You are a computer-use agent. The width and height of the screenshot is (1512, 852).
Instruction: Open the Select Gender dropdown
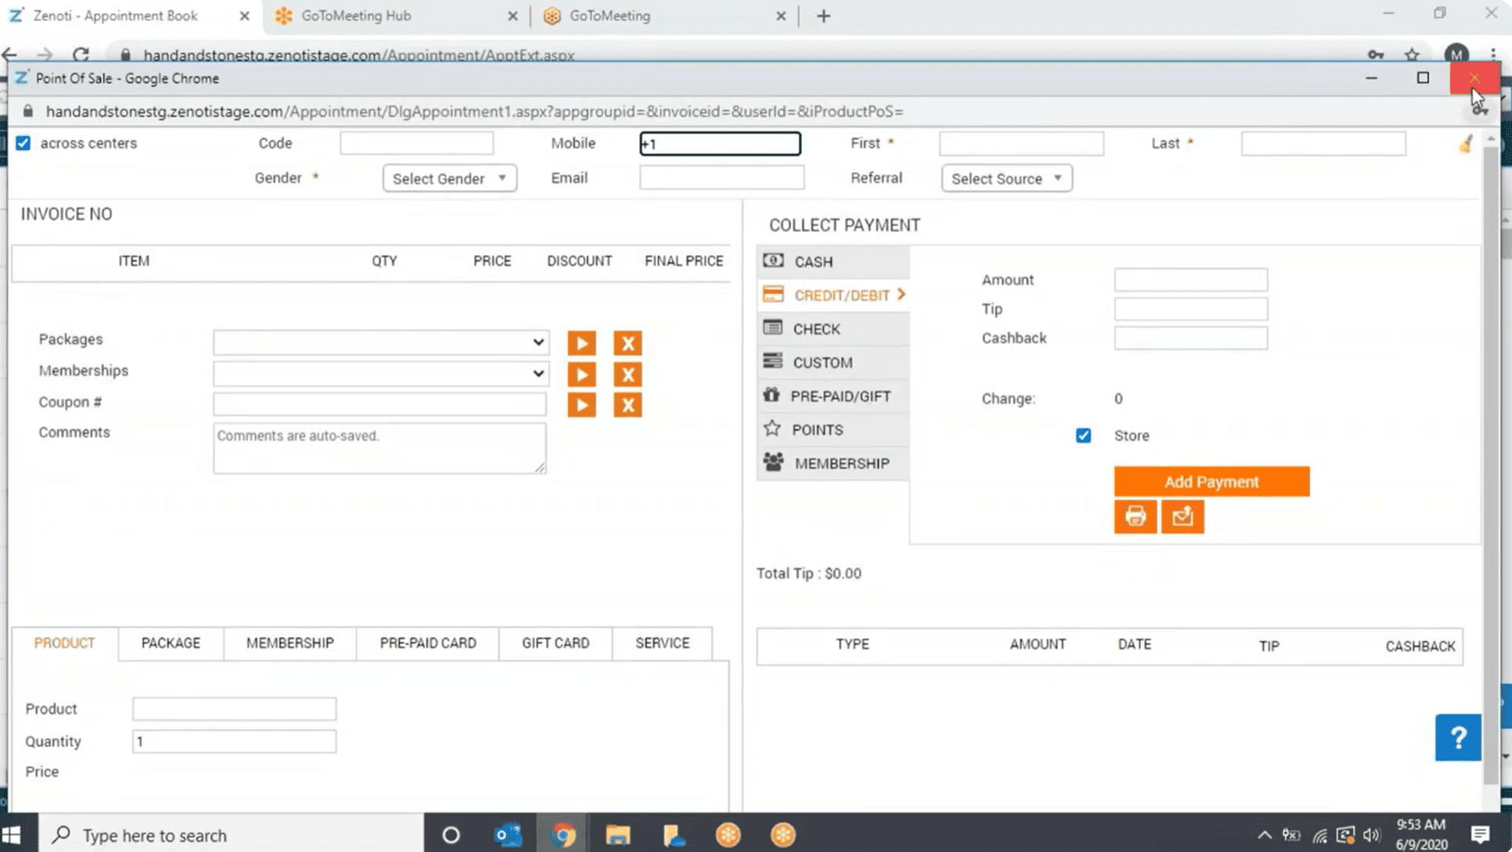coord(449,178)
